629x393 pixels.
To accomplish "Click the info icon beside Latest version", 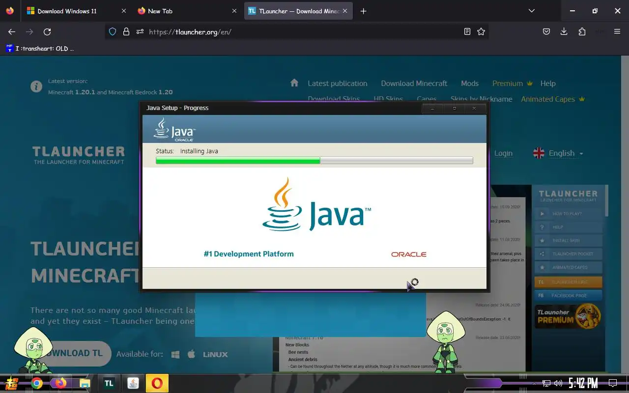I will 36,86.
